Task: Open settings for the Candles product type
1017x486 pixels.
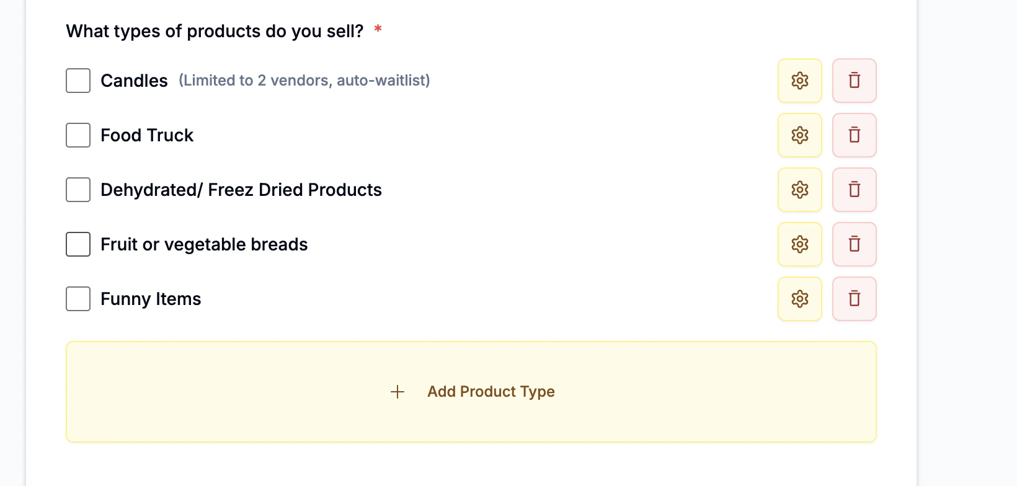Action: point(799,81)
